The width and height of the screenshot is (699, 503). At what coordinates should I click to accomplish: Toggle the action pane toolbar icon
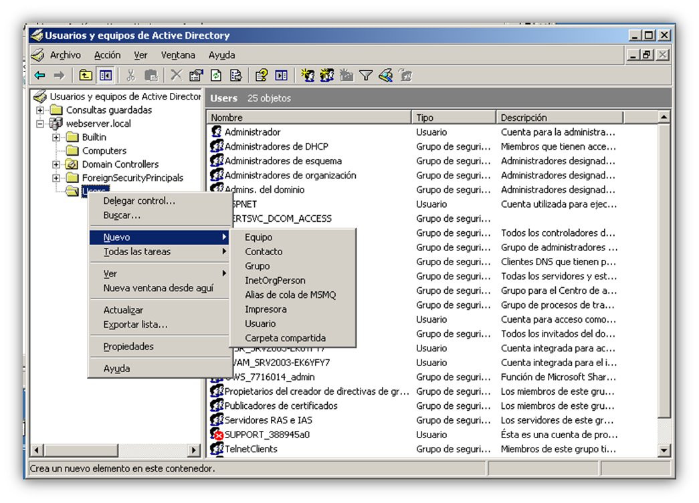[x=282, y=75]
